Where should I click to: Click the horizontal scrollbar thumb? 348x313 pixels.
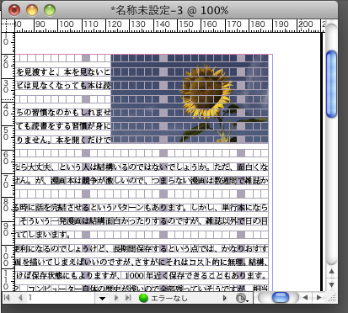[x=281, y=297]
